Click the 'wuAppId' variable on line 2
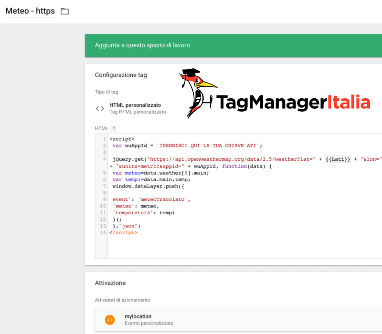This screenshot has width=382, height=334. pyautogui.click(x=136, y=146)
